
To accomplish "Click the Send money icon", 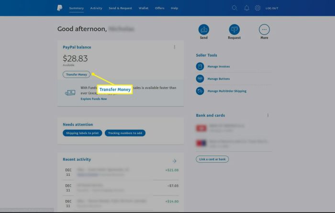I will pyautogui.click(x=203, y=29).
